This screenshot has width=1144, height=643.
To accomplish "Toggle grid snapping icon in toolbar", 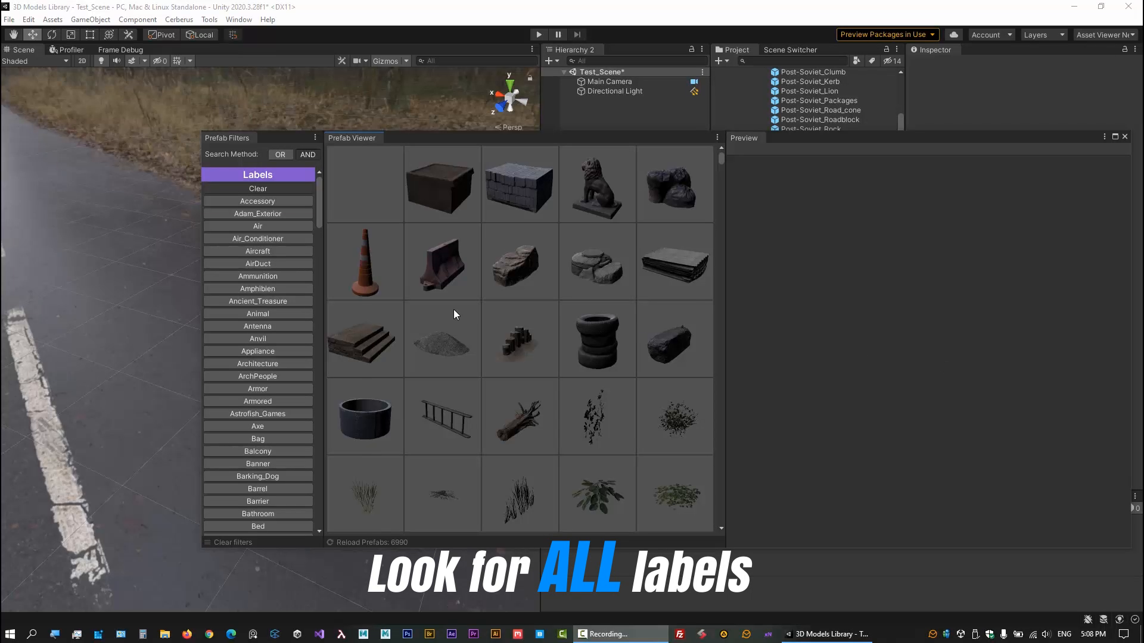I will click(233, 35).
